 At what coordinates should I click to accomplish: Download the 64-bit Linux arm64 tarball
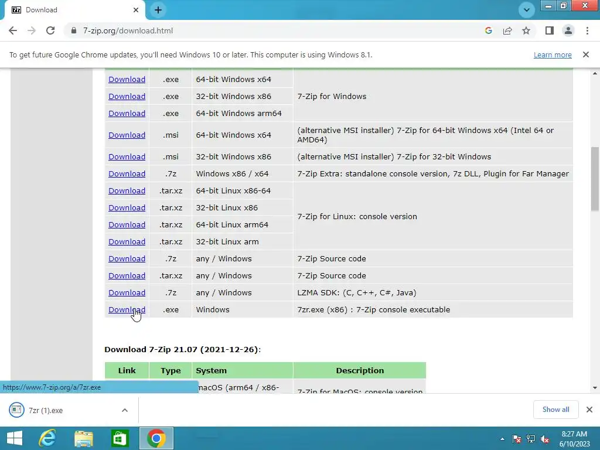pos(127,224)
